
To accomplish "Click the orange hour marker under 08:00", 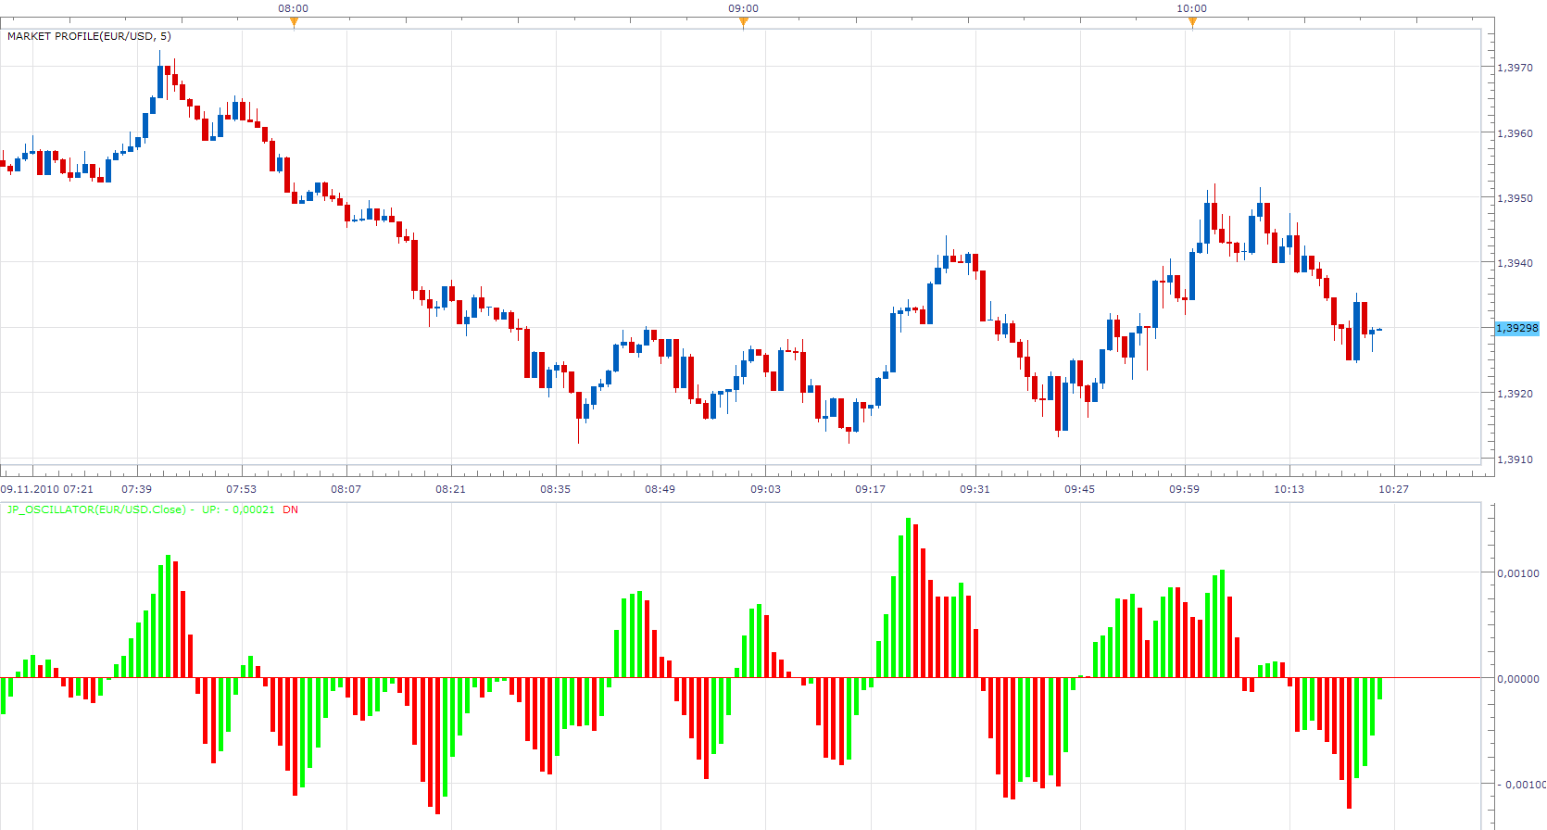I will [294, 23].
